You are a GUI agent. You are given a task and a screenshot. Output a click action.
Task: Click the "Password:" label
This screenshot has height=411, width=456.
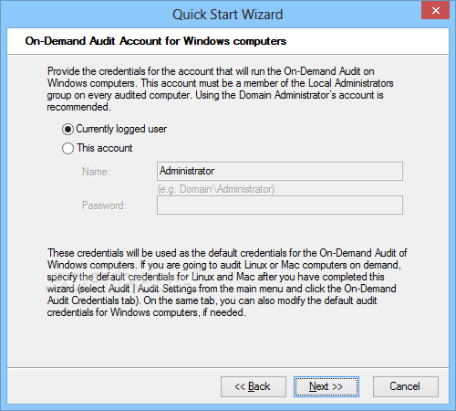[x=104, y=205]
